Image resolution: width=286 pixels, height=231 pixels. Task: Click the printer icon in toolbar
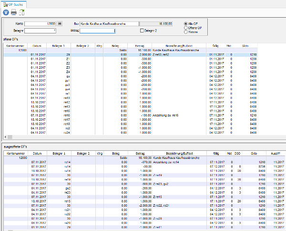[14, 12]
